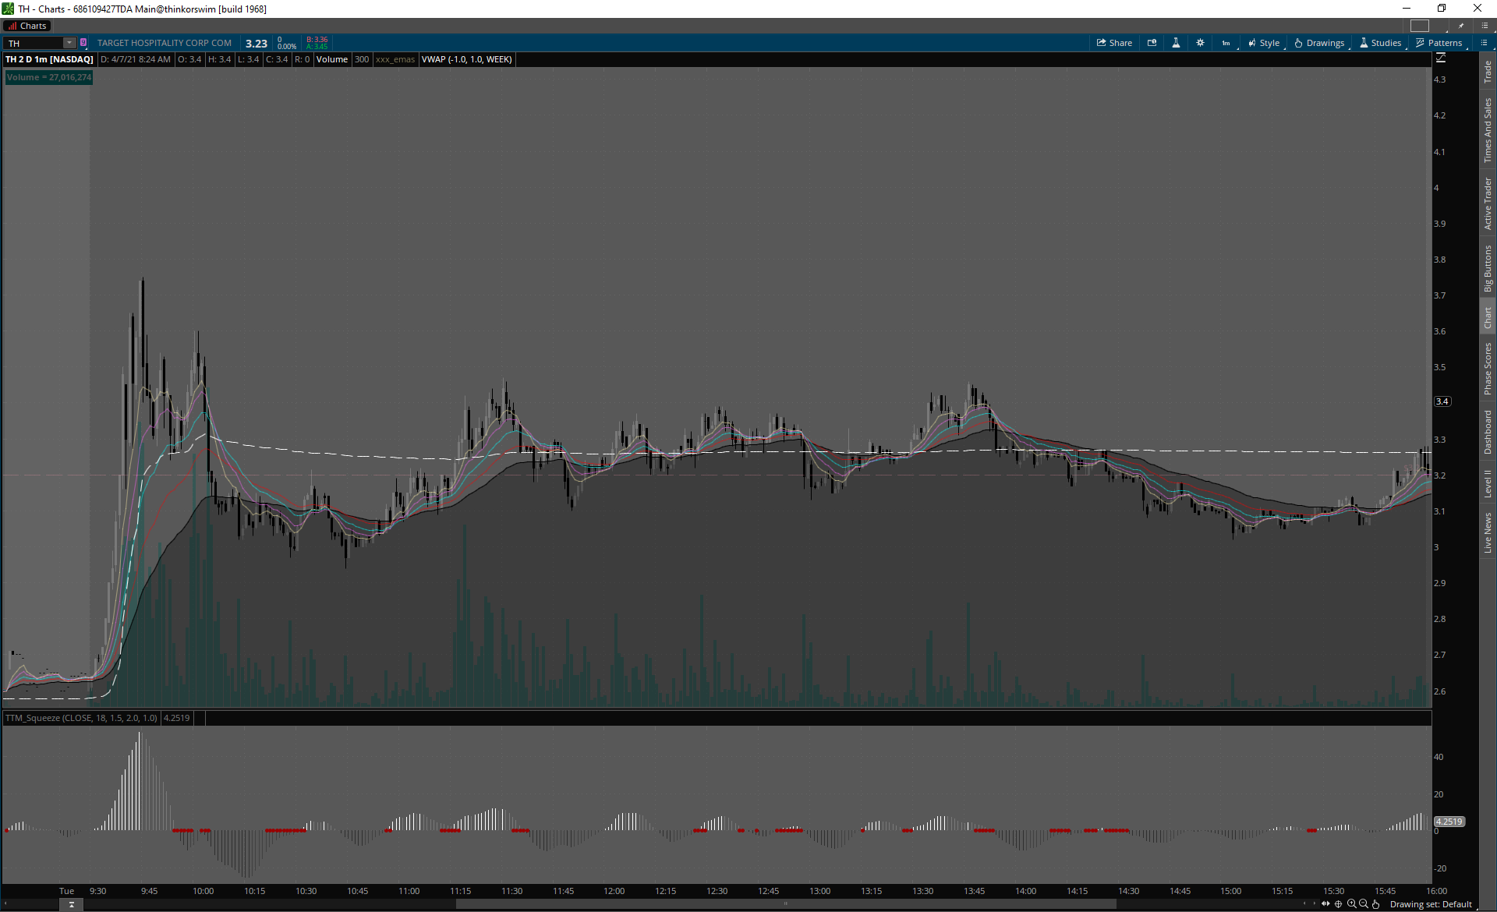This screenshot has width=1497, height=912.
Task: Click the Share chart button
Action: pyautogui.click(x=1114, y=43)
